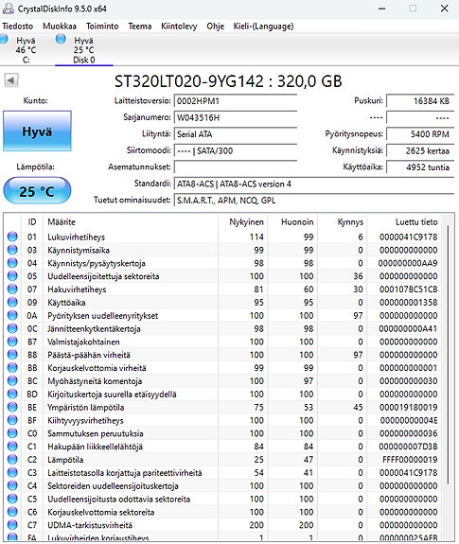Click the status orb for C7 UDMA-tarkistusvirheitä
Screen dimensions: 459x544
(x=12, y=525)
